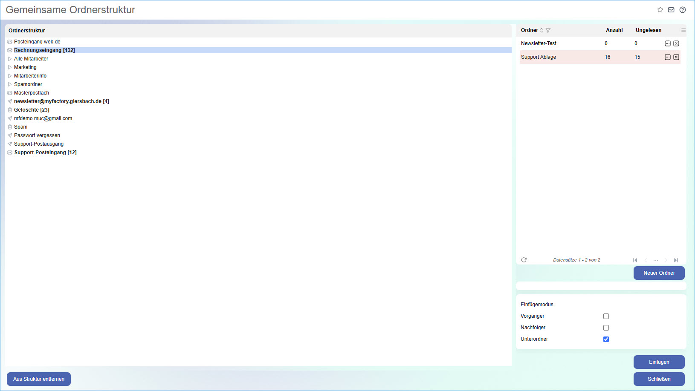Select the Newsletter-Test folder row

[600, 43]
